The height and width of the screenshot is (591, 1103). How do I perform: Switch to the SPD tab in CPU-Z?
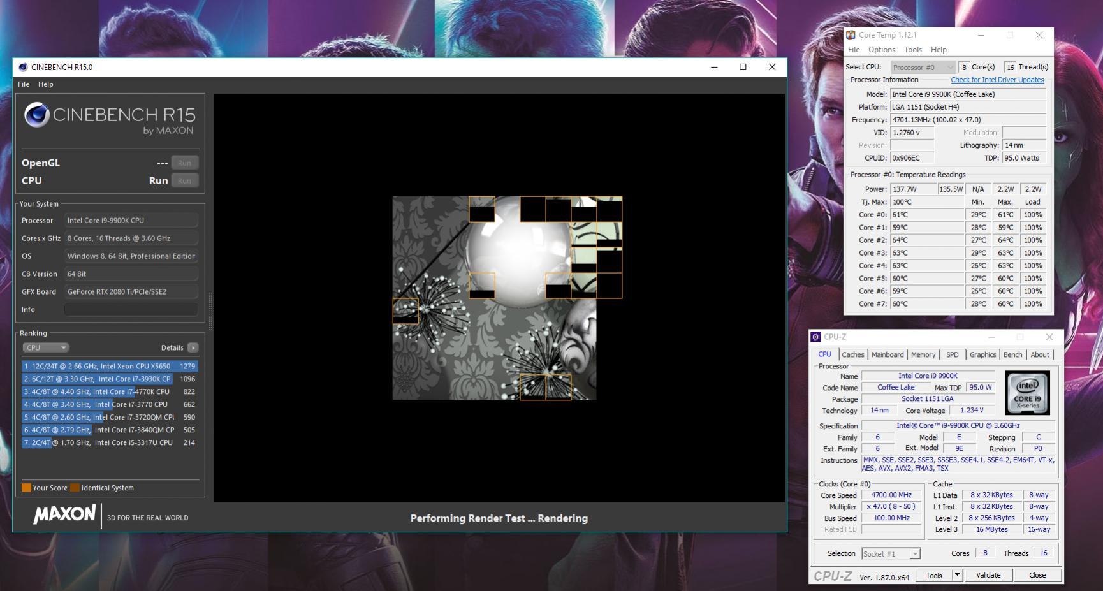[953, 354]
